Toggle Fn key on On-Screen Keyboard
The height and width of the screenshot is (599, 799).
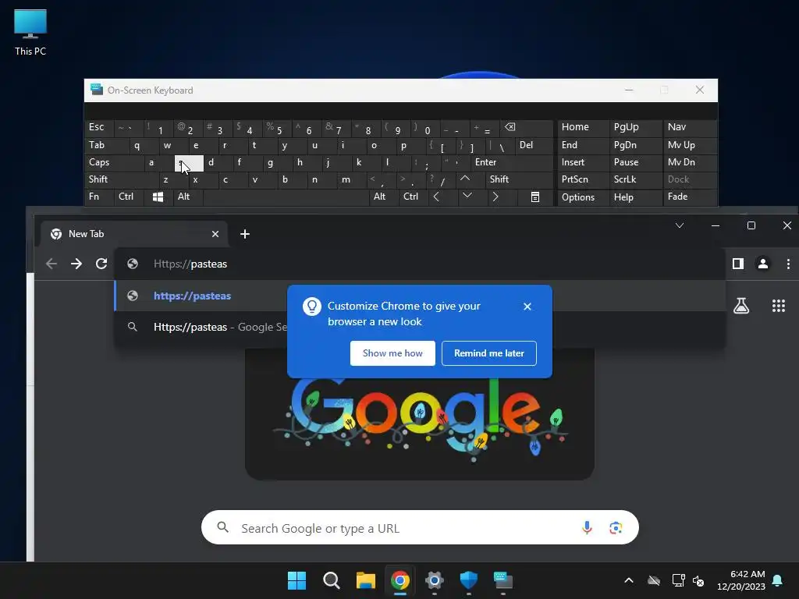pos(99,197)
